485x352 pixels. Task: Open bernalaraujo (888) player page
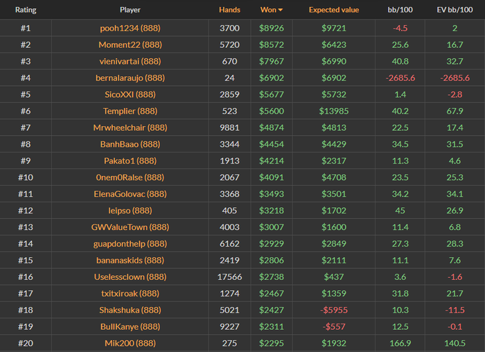[x=130, y=78]
